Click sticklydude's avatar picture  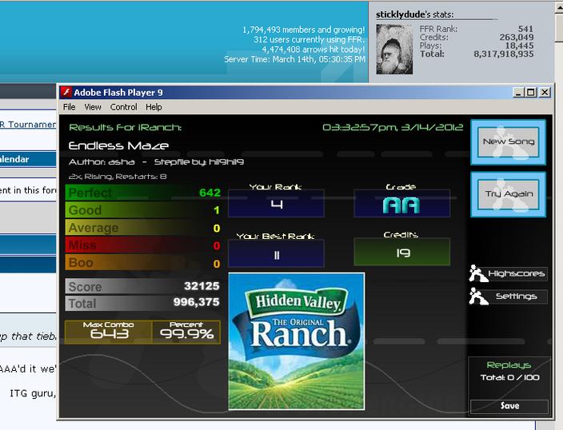coord(394,50)
